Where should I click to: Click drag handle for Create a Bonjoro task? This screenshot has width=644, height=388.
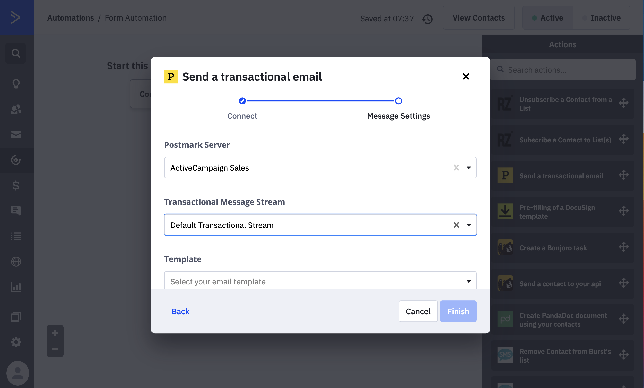click(x=624, y=247)
